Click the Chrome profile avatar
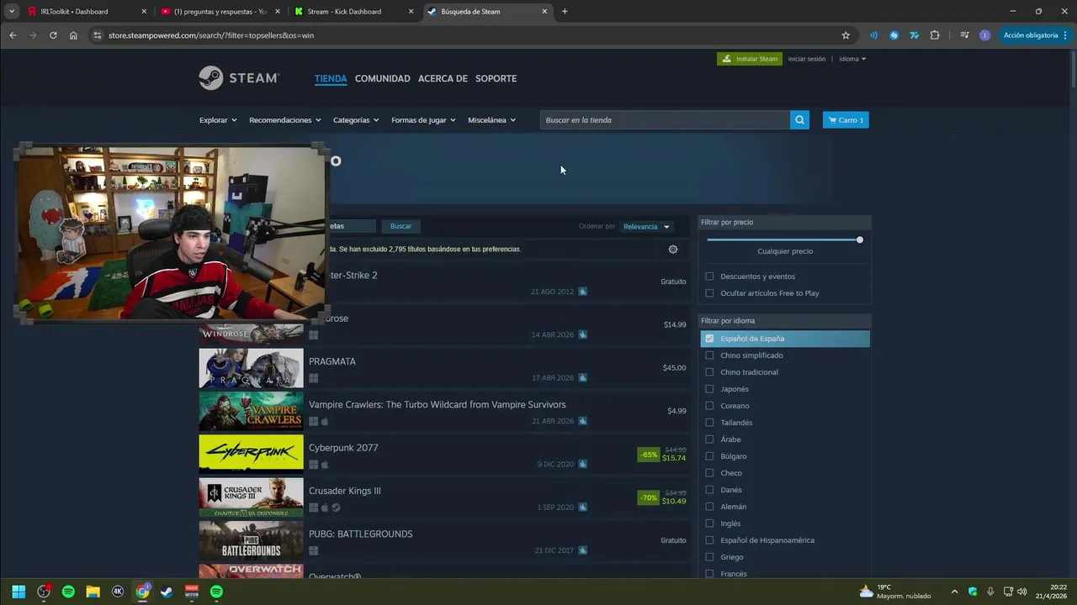 pyautogui.click(x=984, y=35)
